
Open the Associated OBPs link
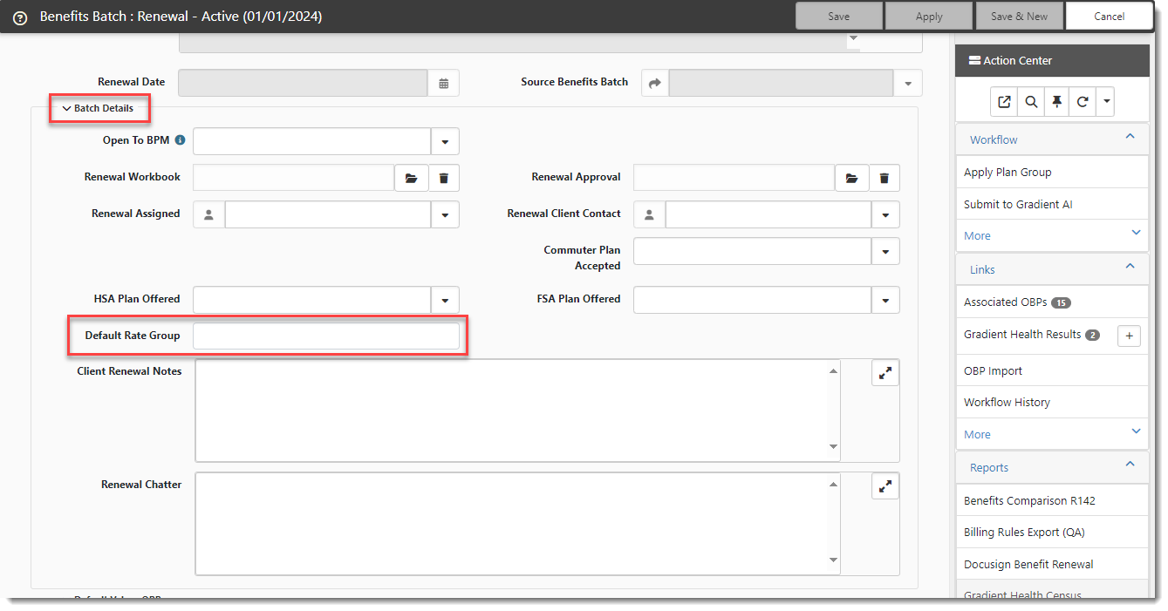click(x=1005, y=302)
